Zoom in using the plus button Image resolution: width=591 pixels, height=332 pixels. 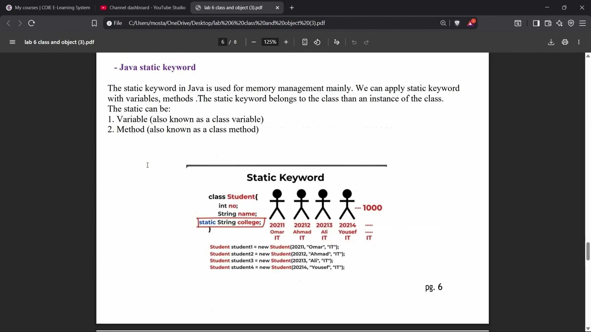click(286, 42)
